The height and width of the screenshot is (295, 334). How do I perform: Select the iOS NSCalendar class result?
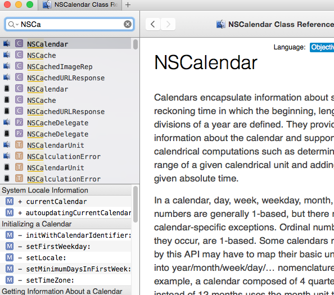(66, 89)
